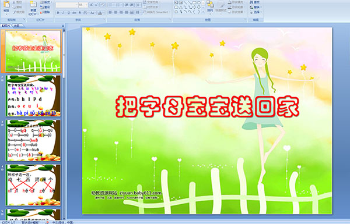
Task: Click the Strikethrough icon
Action: (x=75, y=13)
